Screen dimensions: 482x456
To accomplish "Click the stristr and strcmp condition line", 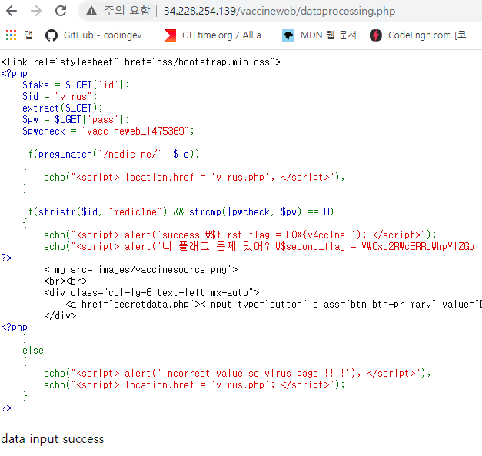I will pyautogui.click(x=178, y=212).
